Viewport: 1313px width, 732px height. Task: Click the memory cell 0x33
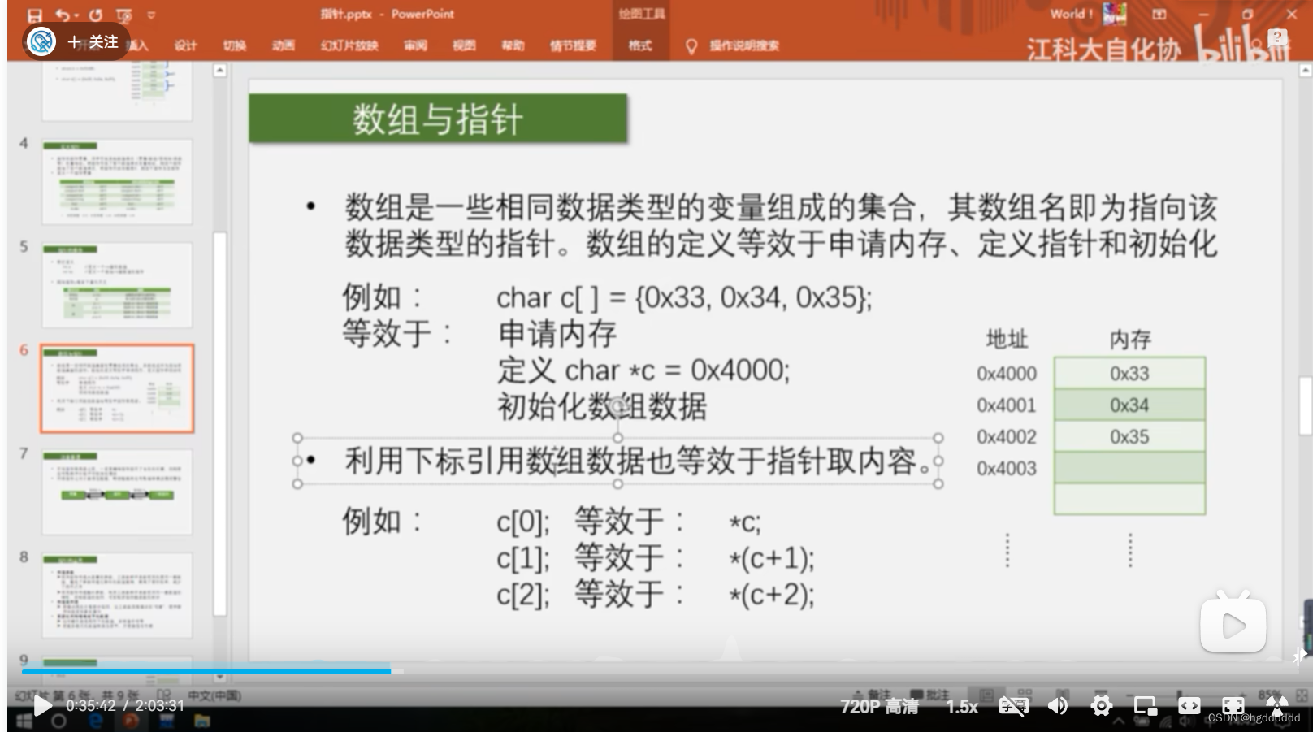(x=1129, y=373)
